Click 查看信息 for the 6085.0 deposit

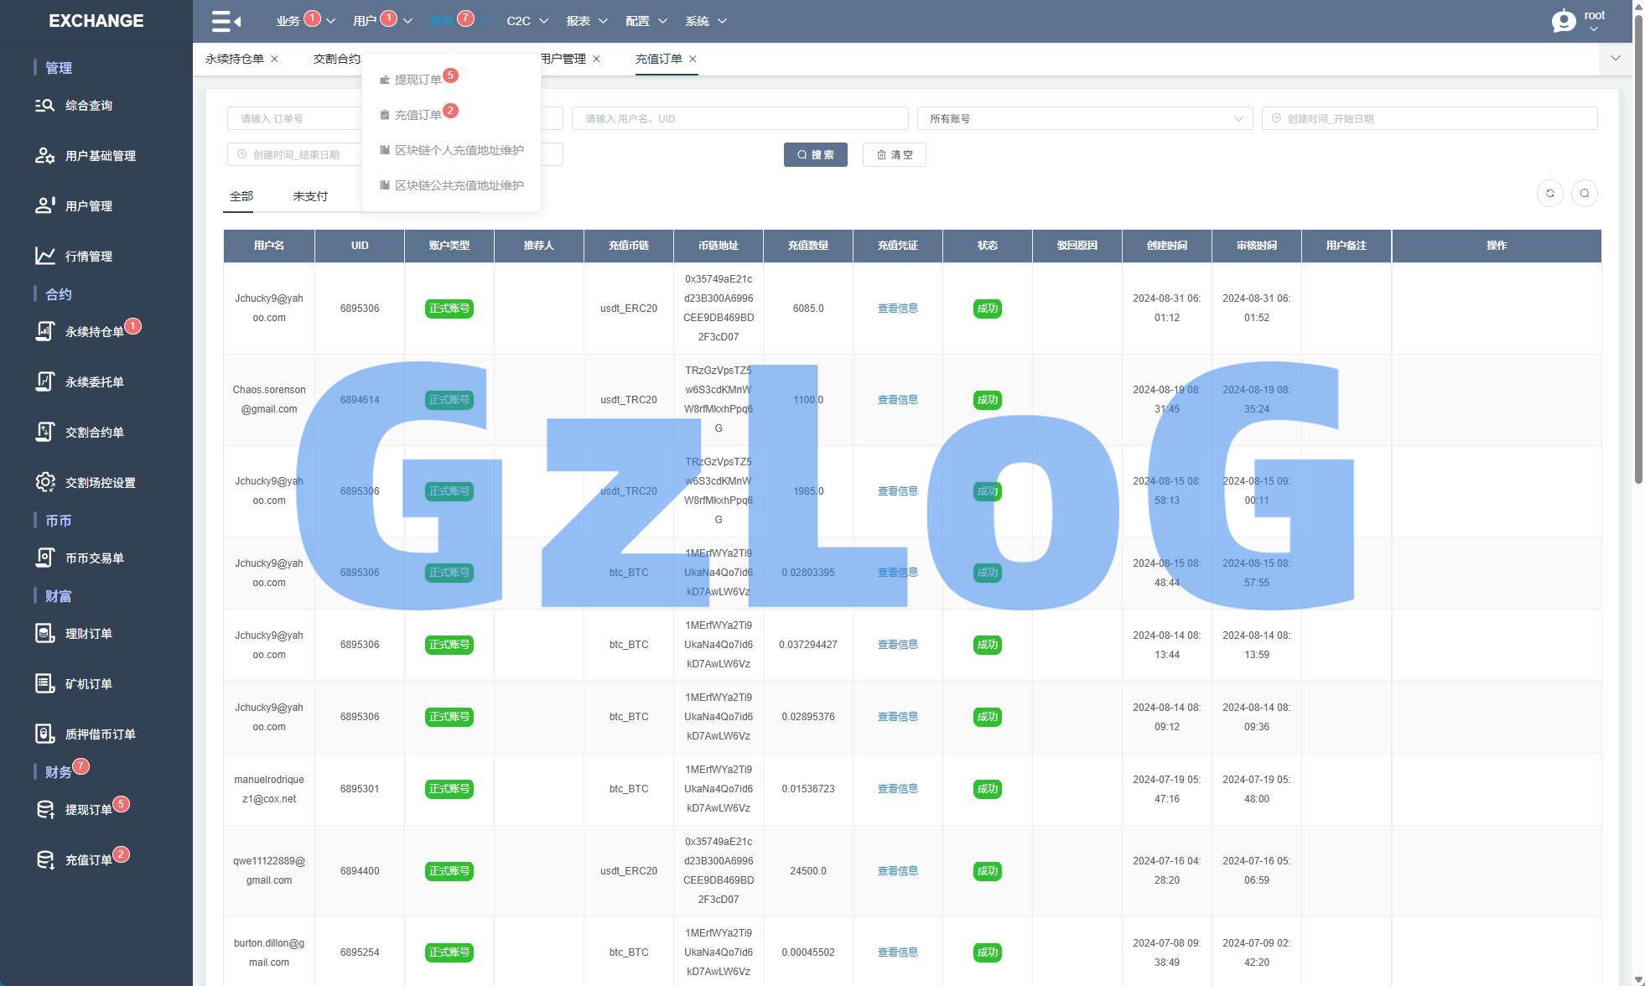pos(898,309)
